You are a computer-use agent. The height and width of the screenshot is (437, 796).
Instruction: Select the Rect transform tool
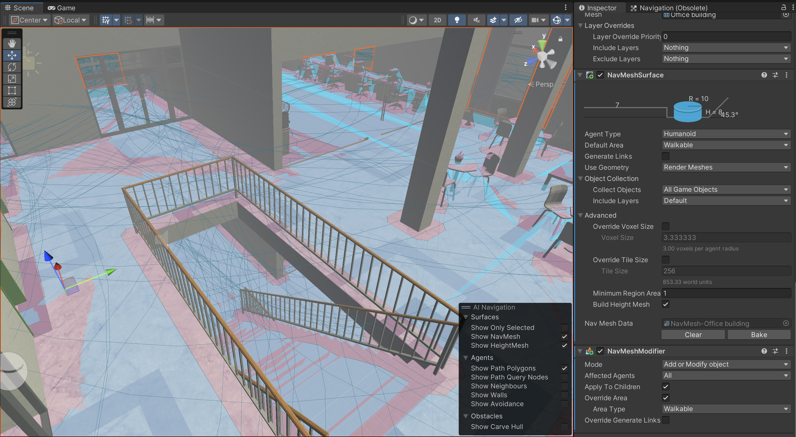click(x=12, y=90)
